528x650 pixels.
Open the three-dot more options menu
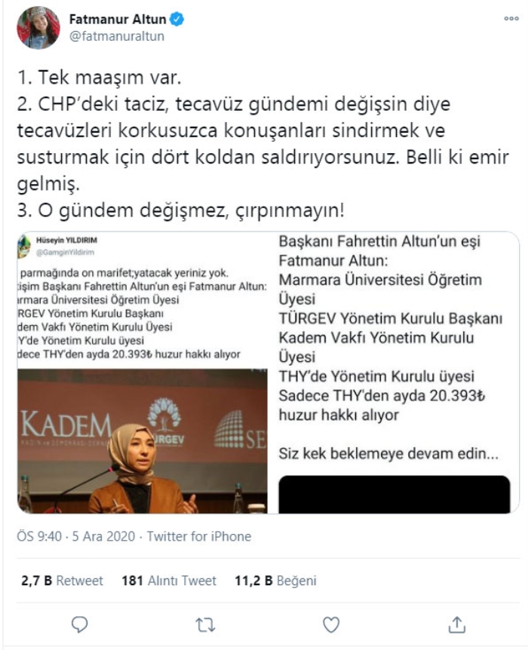coord(511,19)
